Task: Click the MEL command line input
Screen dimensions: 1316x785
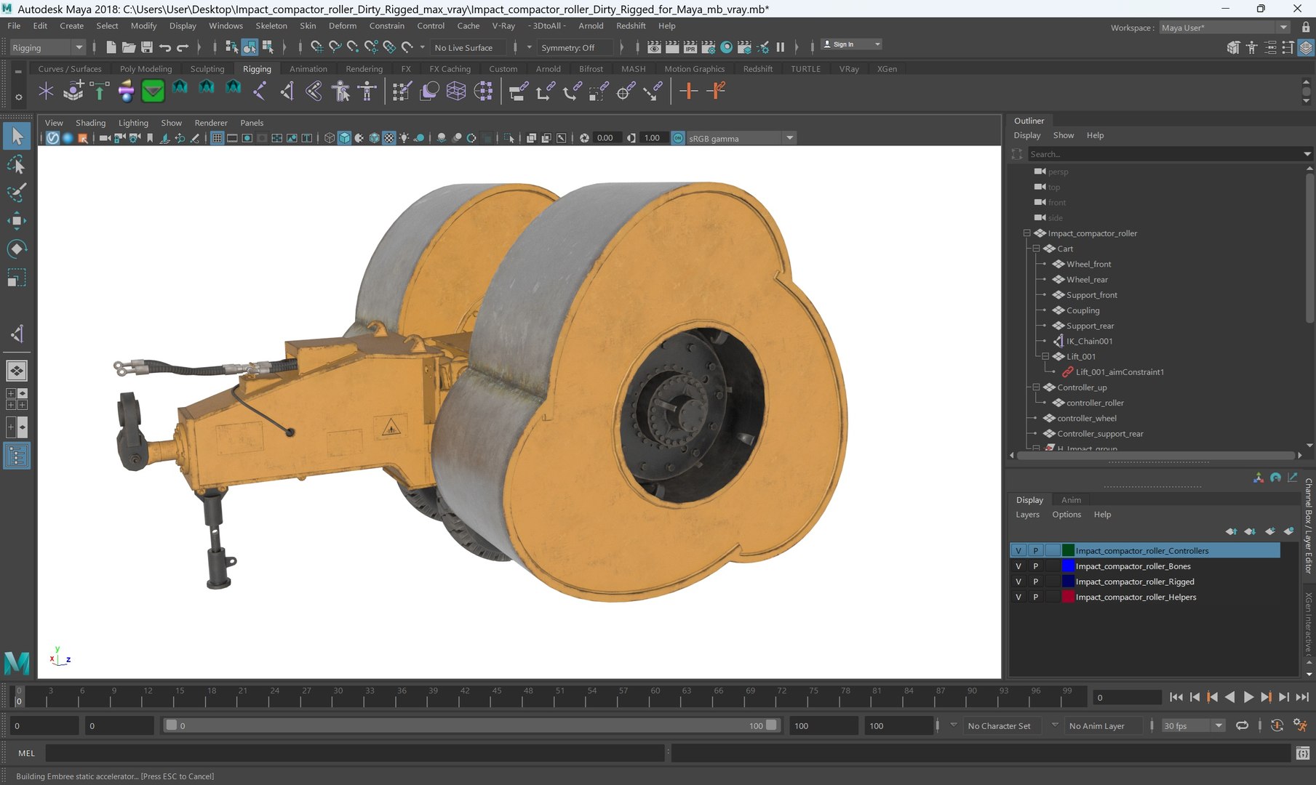Action: coord(356,753)
